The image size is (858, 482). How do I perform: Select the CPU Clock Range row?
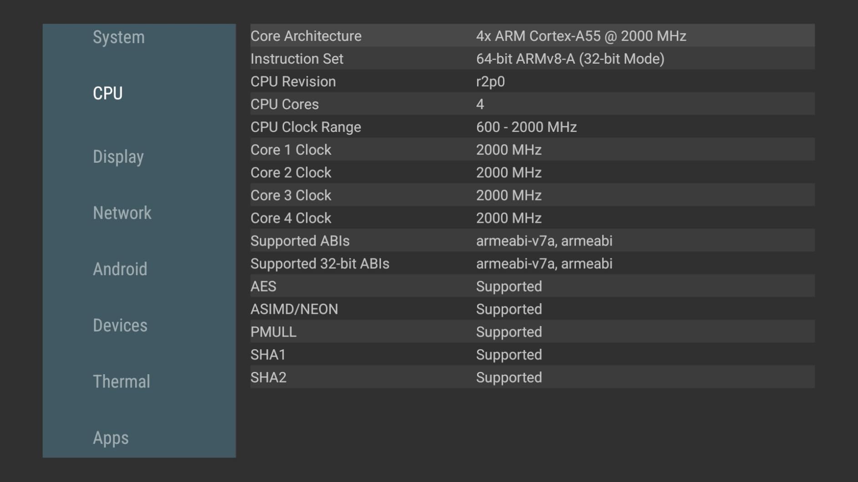[532, 127]
